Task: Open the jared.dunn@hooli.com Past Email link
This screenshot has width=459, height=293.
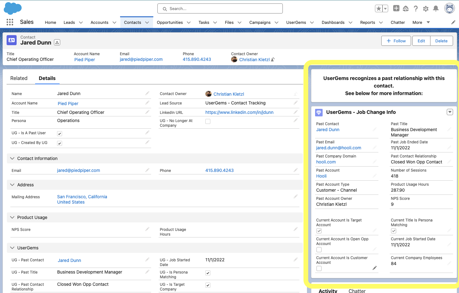Action: (x=339, y=148)
